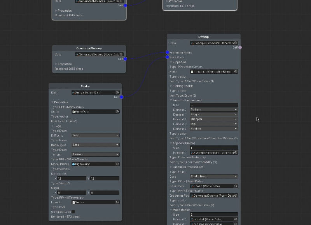Select the Snake node title bar
Viewport: 311px width, 225px height.
[x=85, y=87]
